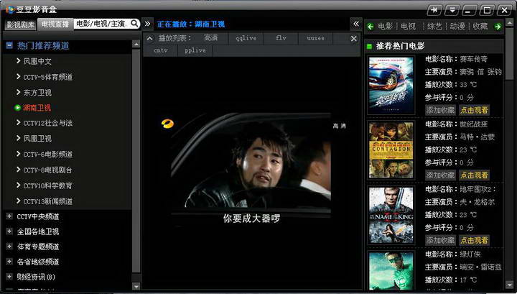
Task: Click the green left arrow in category bar
Action: [370, 27]
